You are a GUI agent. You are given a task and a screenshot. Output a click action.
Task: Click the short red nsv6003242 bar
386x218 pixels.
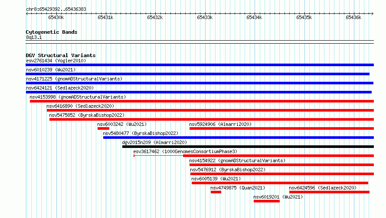(x=103, y=128)
